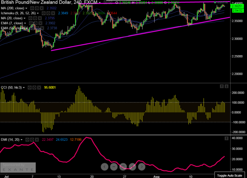
Task: Remove the MA (200, close) indicator
Action: coord(42,8)
